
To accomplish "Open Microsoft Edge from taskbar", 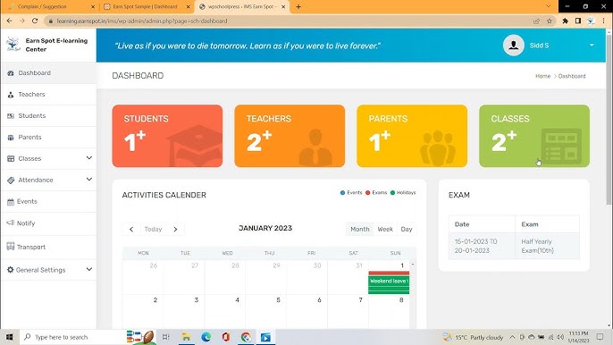I will 206,337.
